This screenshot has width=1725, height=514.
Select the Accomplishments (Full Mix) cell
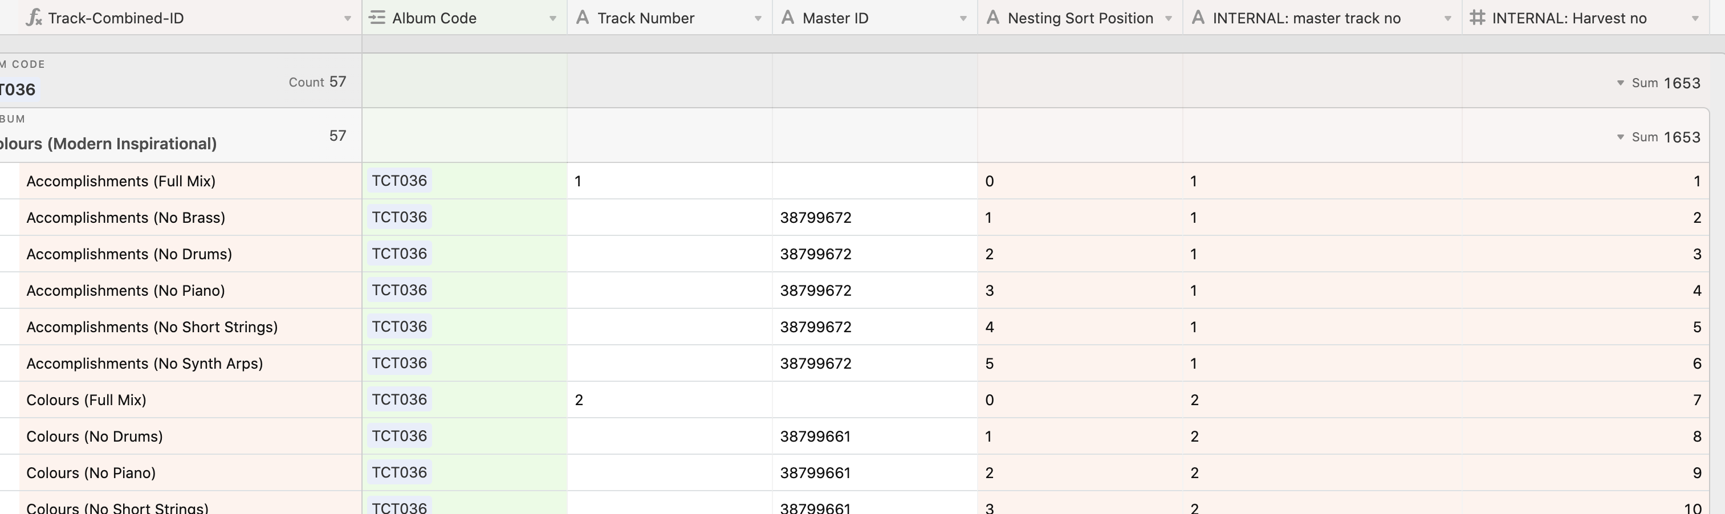[190, 181]
